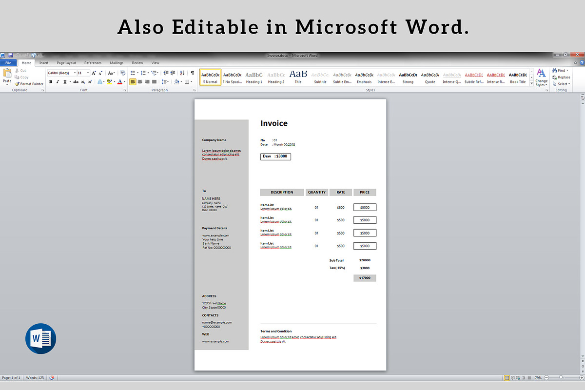
Task: Toggle Center alignment
Action: [140, 82]
